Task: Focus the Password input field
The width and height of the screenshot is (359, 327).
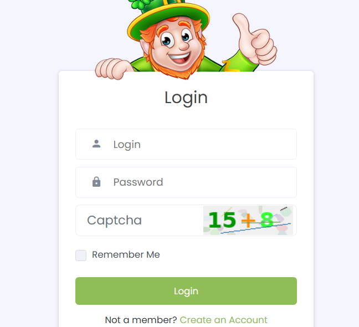Action: pyautogui.click(x=199, y=182)
